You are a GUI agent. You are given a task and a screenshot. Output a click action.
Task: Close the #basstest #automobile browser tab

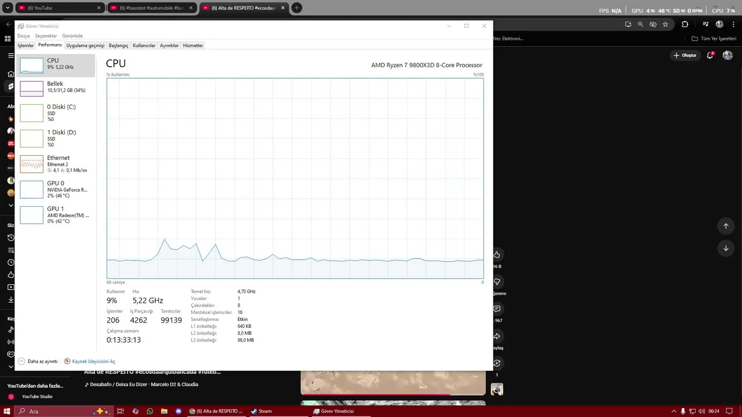[191, 8]
